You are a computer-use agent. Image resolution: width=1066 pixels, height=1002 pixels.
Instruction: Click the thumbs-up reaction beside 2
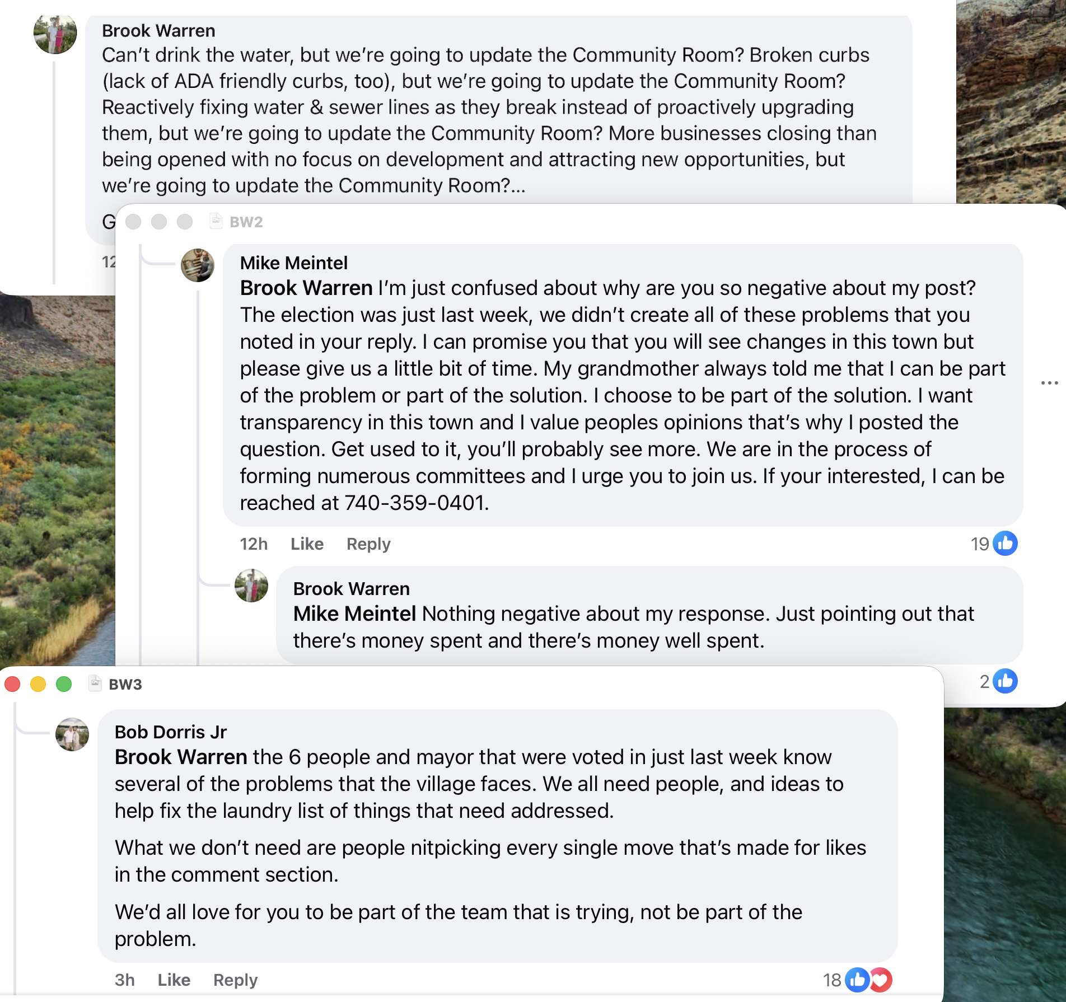pyautogui.click(x=1005, y=681)
